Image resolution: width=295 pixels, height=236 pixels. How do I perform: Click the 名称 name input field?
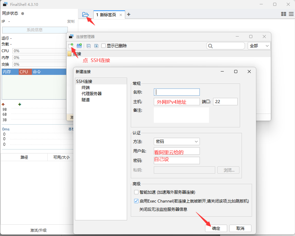click(x=177, y=92)
